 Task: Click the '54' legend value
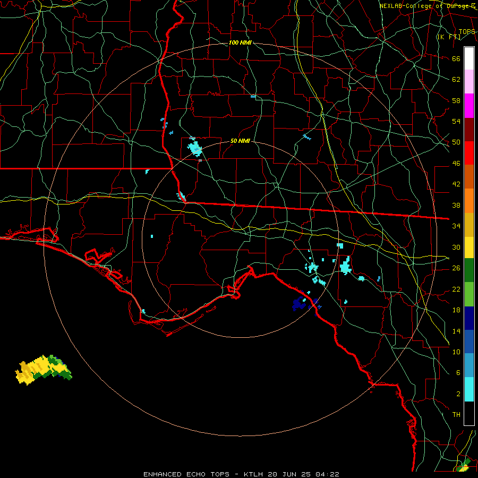(x=456, y=121)
